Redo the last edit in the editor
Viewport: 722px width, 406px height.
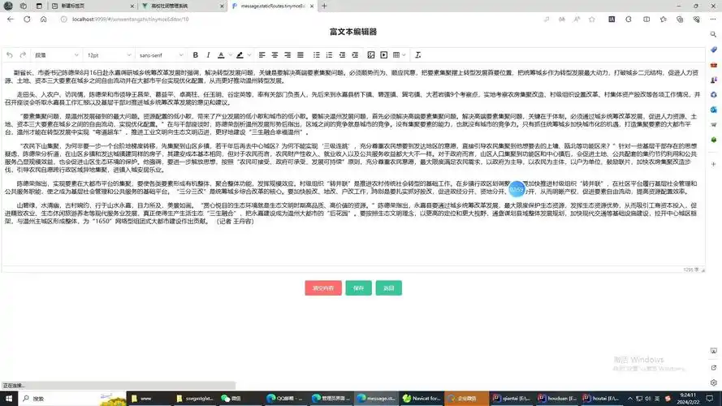click(23, 54)
